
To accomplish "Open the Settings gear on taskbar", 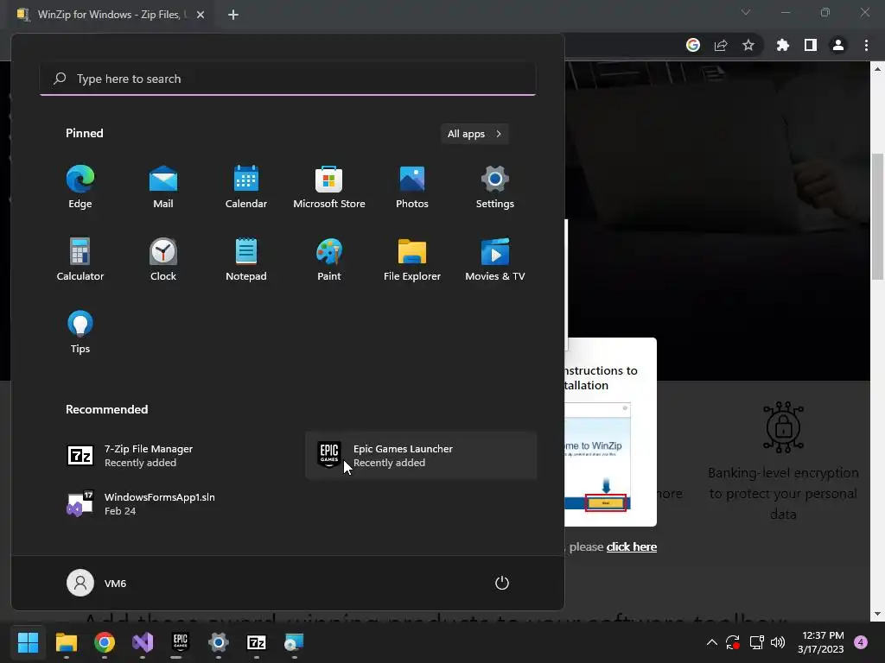I will [x=219, y=642].
